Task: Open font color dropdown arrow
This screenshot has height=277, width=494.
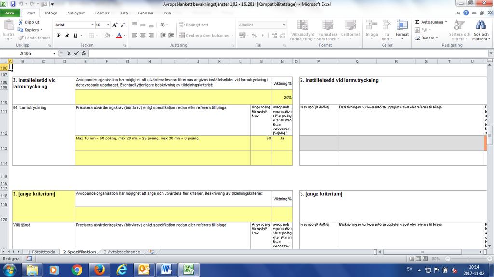Action: (125, 35)
